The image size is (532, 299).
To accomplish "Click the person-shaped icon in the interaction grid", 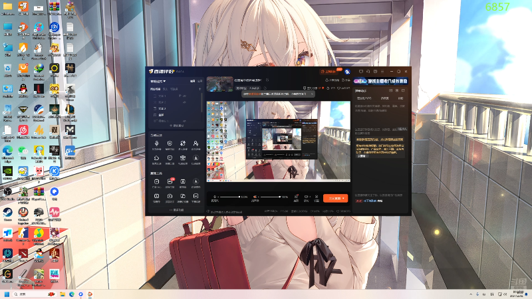I will (x=196, y=144).
